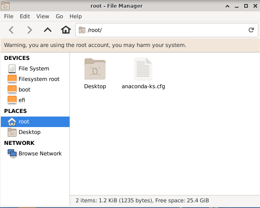The image size is (260, 208).
Task: Open the Edit menu
Action: 25,16
